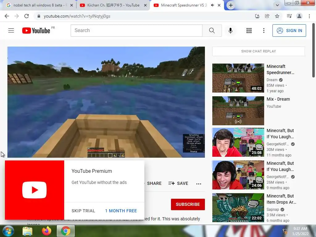Click the microphone voice search icon
Image resolution: width=316 pixels, height=237 pixels.
[231, 31]
